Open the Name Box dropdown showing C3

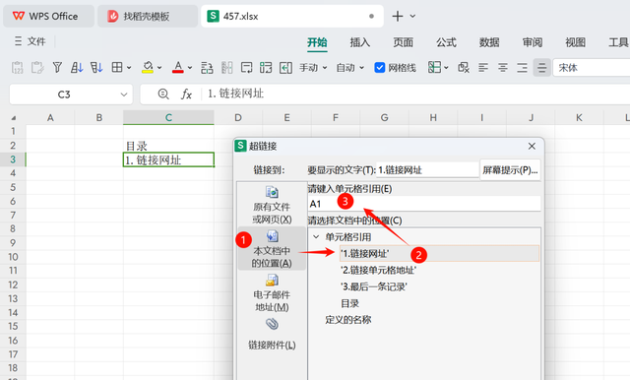(124, 95)
